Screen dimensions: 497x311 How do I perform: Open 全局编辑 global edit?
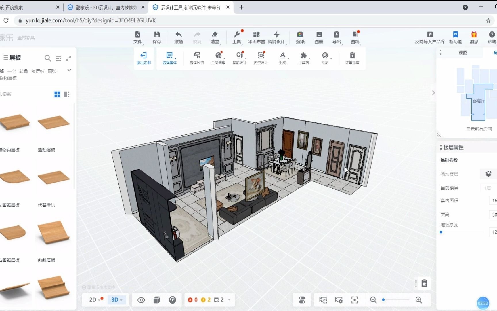pos(218,58)
